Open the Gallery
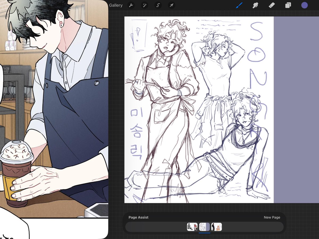This screenshot has height=239, width=319. (116, 5)
